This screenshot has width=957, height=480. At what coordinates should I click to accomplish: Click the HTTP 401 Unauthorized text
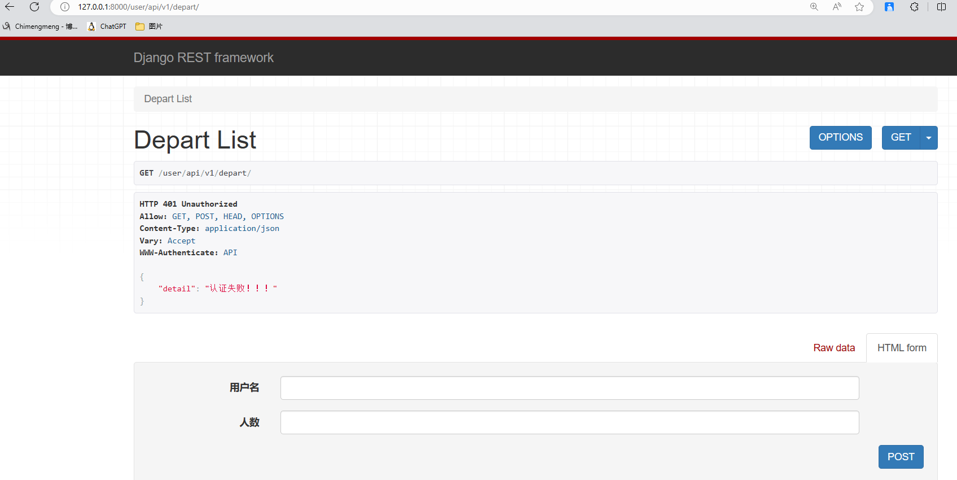pyautogui.click(x=188, y=204)
